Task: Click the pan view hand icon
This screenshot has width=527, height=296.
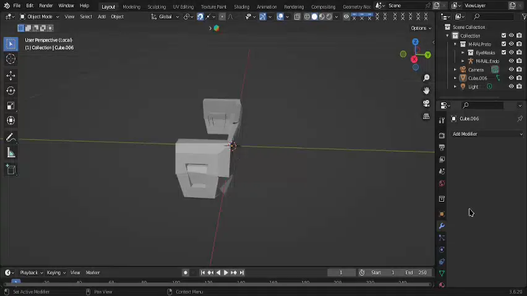Action: coord(426,91)
